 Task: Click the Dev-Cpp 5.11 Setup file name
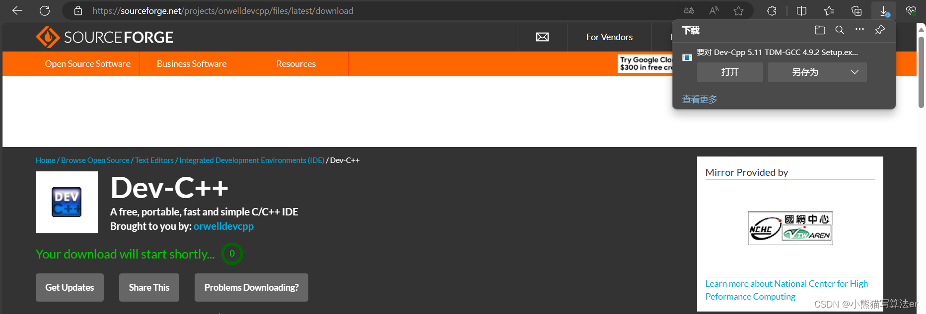click(777, 52)
